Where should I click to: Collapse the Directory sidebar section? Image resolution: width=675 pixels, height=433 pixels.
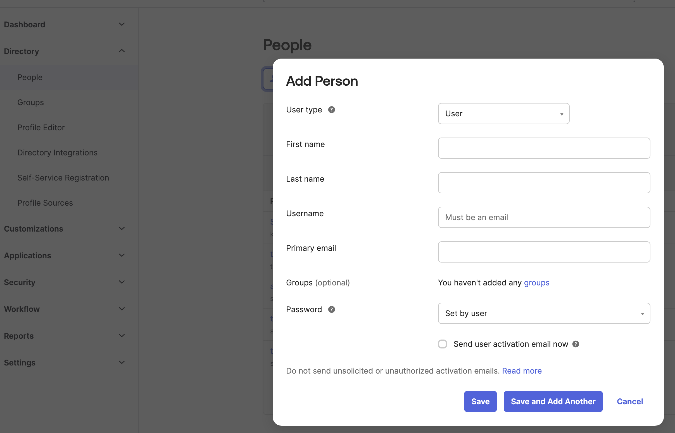(122, 51)
